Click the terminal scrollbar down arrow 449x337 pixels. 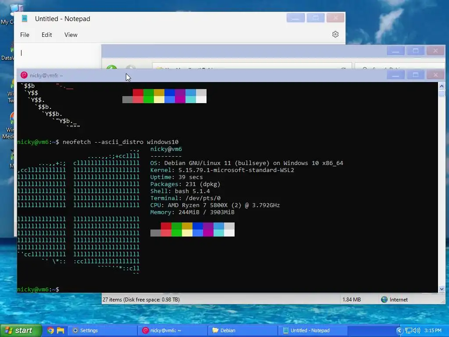(442, 289)
